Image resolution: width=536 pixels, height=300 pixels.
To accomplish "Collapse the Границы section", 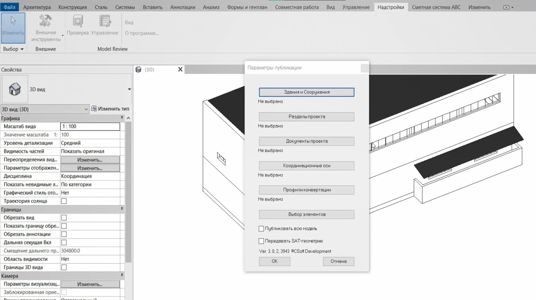I will [122, 209].
